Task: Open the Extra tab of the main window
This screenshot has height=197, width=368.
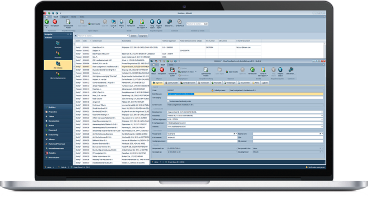Action: [82, 17]
